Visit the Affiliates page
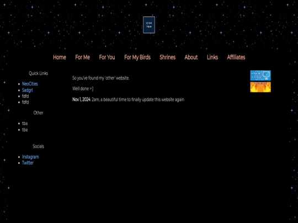 click(x=236, y=57)
